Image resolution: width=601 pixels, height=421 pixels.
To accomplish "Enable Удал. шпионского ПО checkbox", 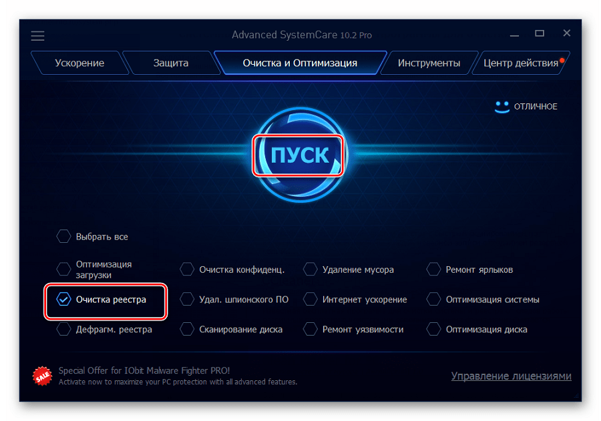I will tap(187, 299).
